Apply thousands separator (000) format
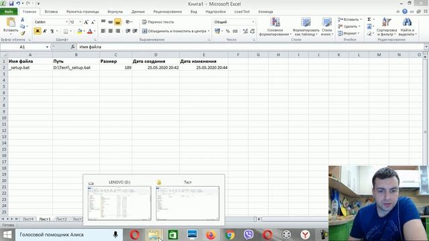The width and height of the screenshot is (429, 241). point(235,31)
